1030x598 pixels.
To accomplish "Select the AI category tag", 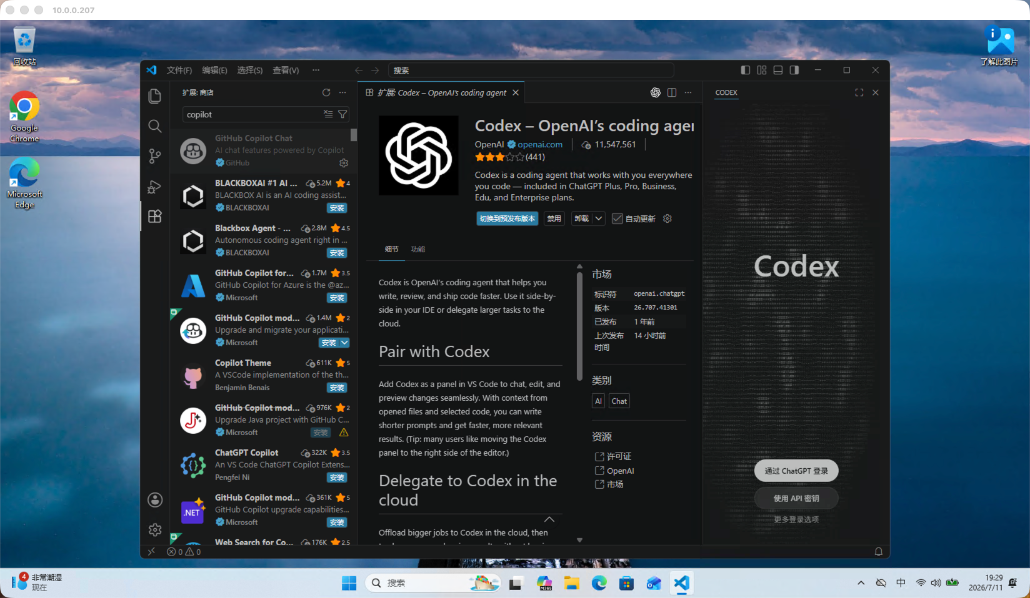I will point(599,401).
